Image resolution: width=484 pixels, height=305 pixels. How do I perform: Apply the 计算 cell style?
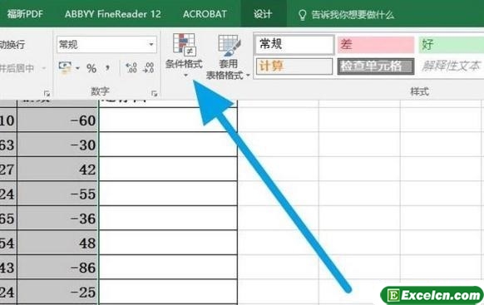(x=294, y=66)
